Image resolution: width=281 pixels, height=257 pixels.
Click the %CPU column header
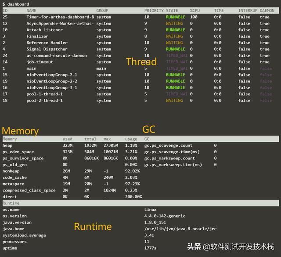coord(195,11)
